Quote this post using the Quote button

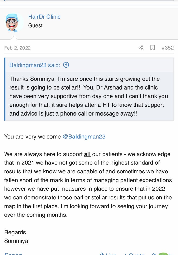pos(135,254)
